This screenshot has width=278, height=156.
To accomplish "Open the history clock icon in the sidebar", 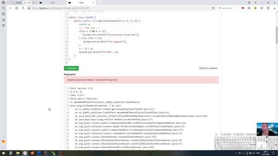I will pyautogui.click(x=3, y=8).
